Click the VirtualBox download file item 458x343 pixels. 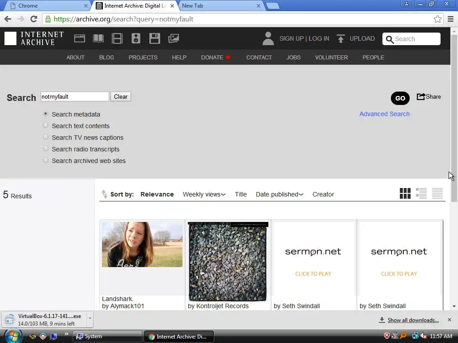(x=44, y=320)
